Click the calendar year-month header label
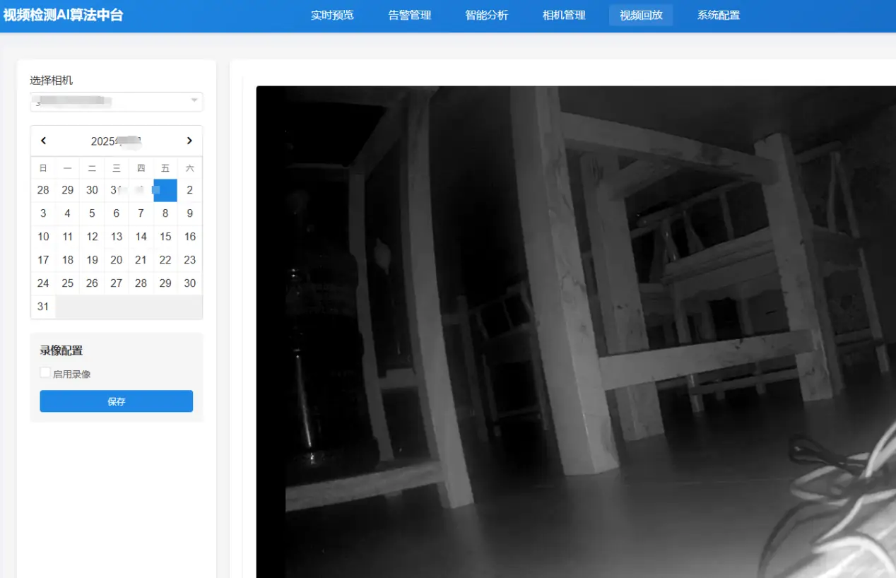 point(117,141)
